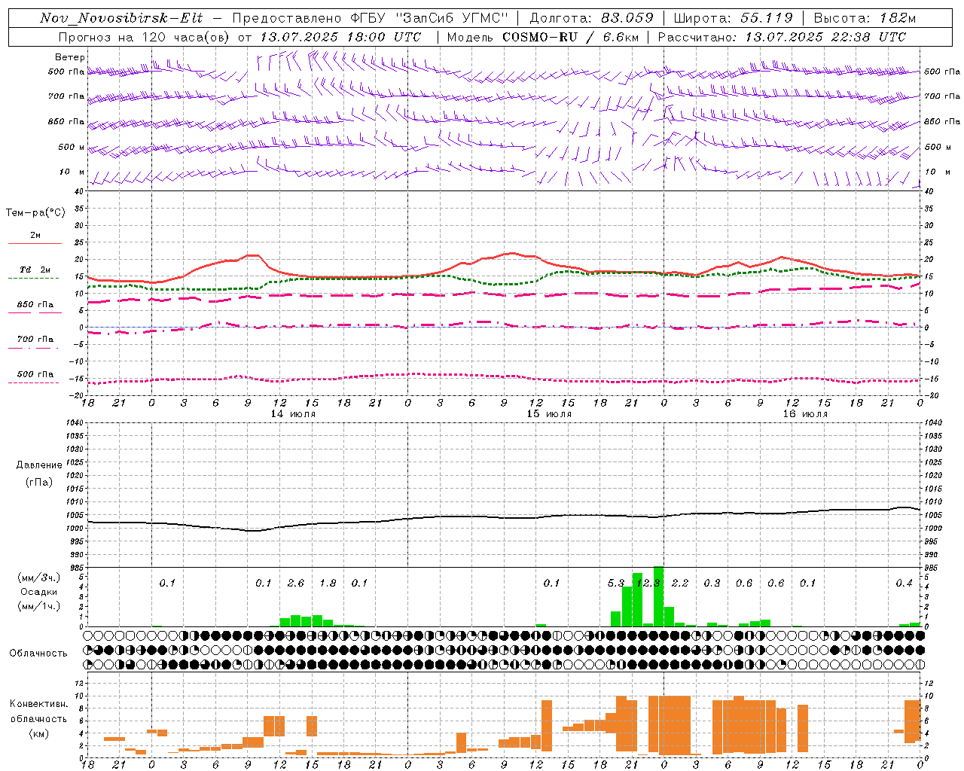The image size is (964, 771).
Task: Click the 'Высота: 182м' value
Action: pos(865,18)
